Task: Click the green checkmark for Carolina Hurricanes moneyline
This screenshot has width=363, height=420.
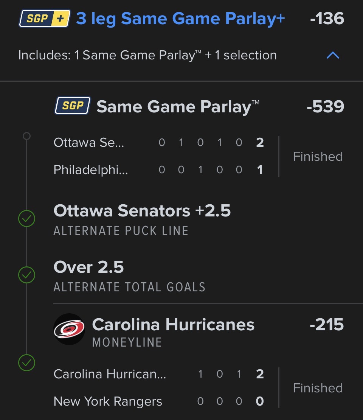Action: (x=27, y=363)
